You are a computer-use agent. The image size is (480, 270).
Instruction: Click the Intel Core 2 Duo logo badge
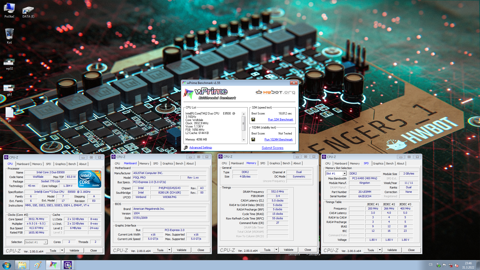pos(89,178)
